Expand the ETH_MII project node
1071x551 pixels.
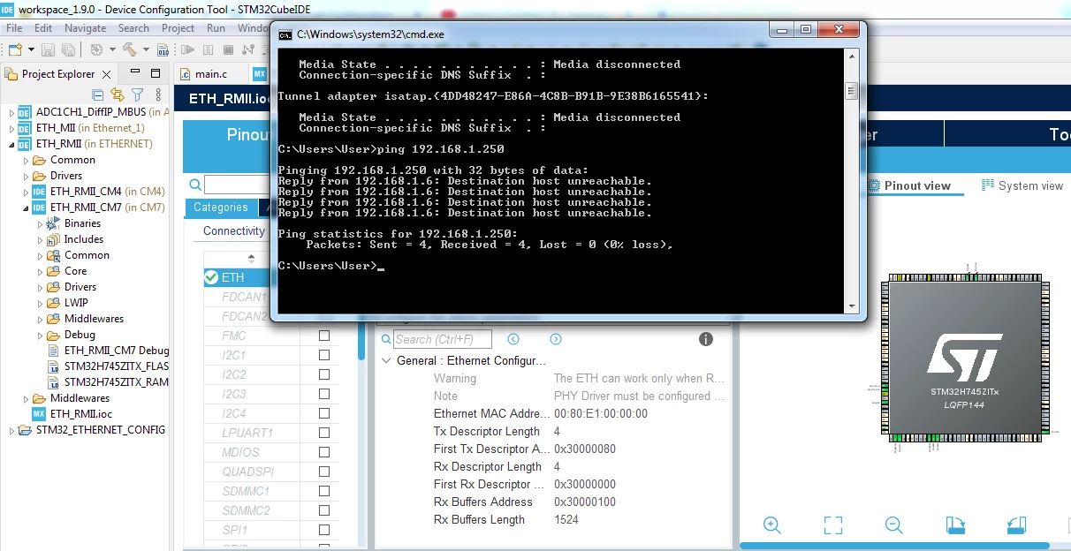click(11, 128)
